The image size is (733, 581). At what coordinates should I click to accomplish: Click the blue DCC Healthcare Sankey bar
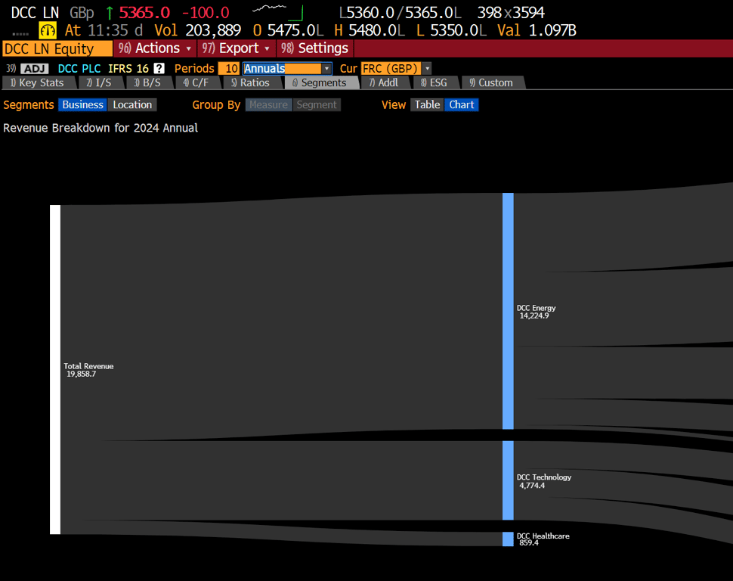[508, 539]
